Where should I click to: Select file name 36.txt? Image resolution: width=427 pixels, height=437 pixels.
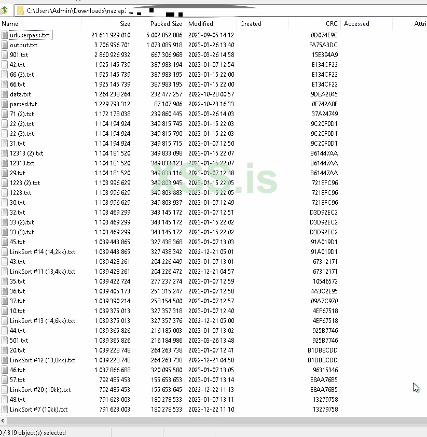click(17, 291)
